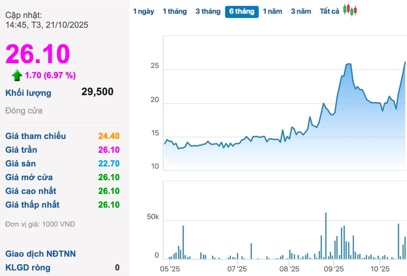Click the 'Giá sàn' value 22.70
Screen dimensions: 407x276
coord(109,164)
